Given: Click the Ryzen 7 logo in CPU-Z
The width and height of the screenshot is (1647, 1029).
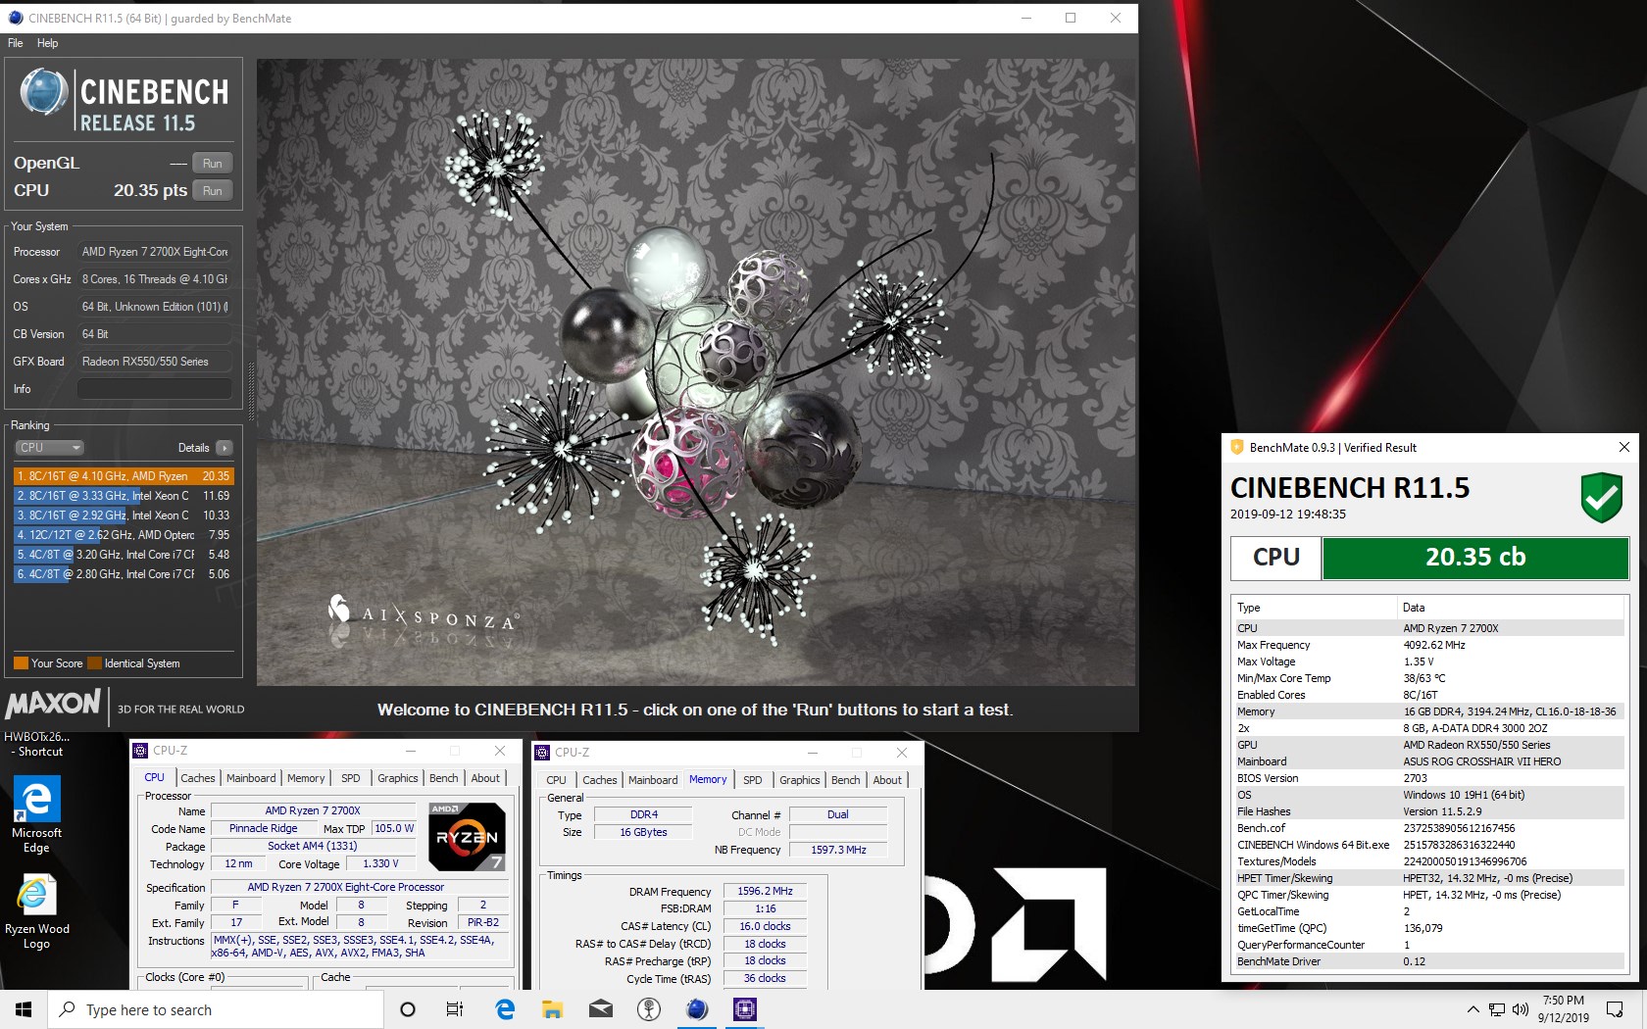Looking at the screenshot, I should 468,837.
